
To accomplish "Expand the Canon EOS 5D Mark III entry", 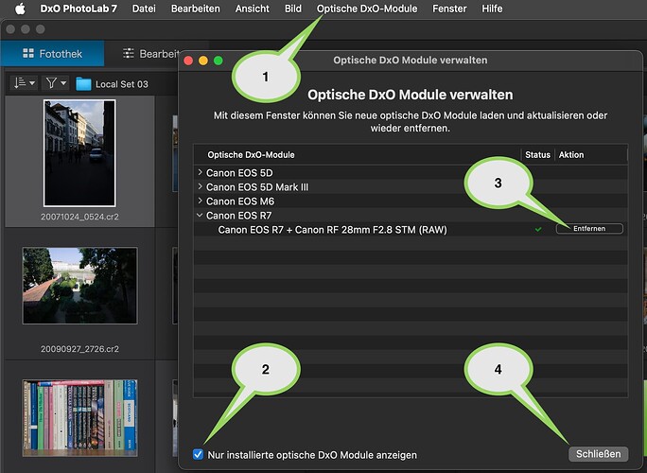I will [x=200, y=186].
